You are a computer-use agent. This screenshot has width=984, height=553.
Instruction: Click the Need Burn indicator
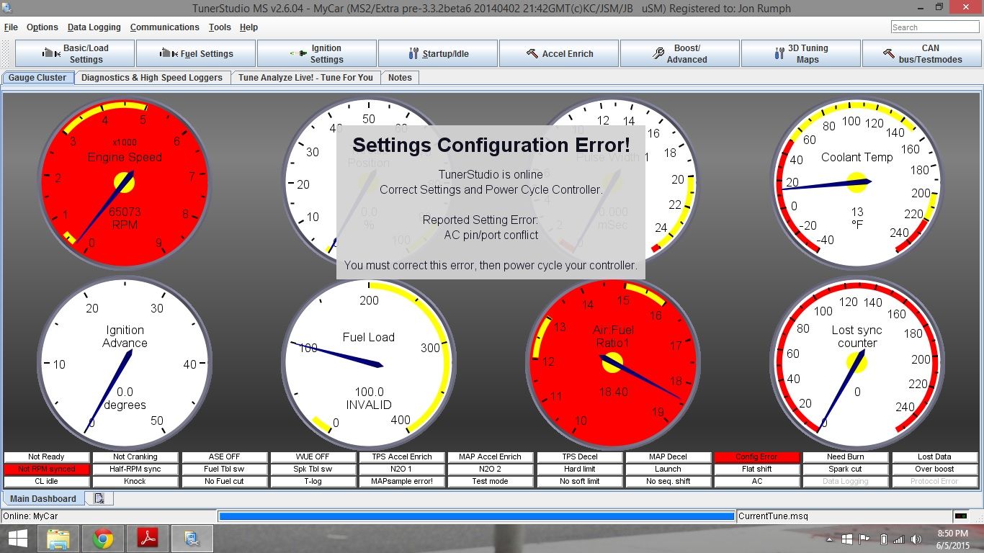(x=846, y=457)
